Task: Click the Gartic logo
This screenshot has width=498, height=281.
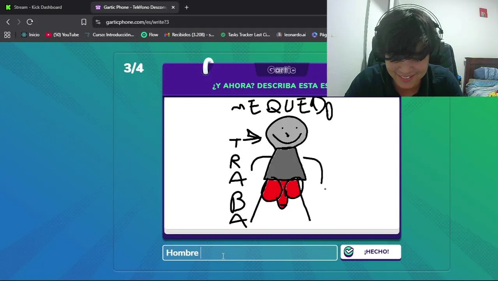Action: tap(281, 70)
